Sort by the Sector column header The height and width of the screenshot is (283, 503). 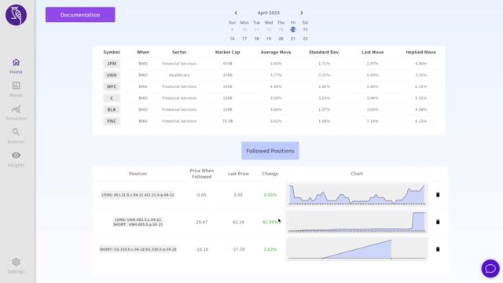pos(179,52)
